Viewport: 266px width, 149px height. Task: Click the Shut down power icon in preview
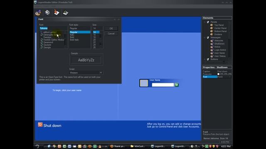tap(40, 125)
